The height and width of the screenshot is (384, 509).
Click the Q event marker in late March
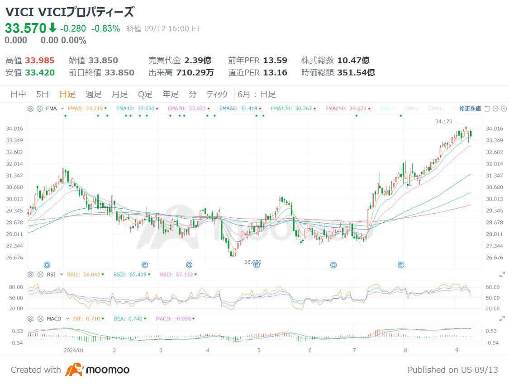(189, 265)
